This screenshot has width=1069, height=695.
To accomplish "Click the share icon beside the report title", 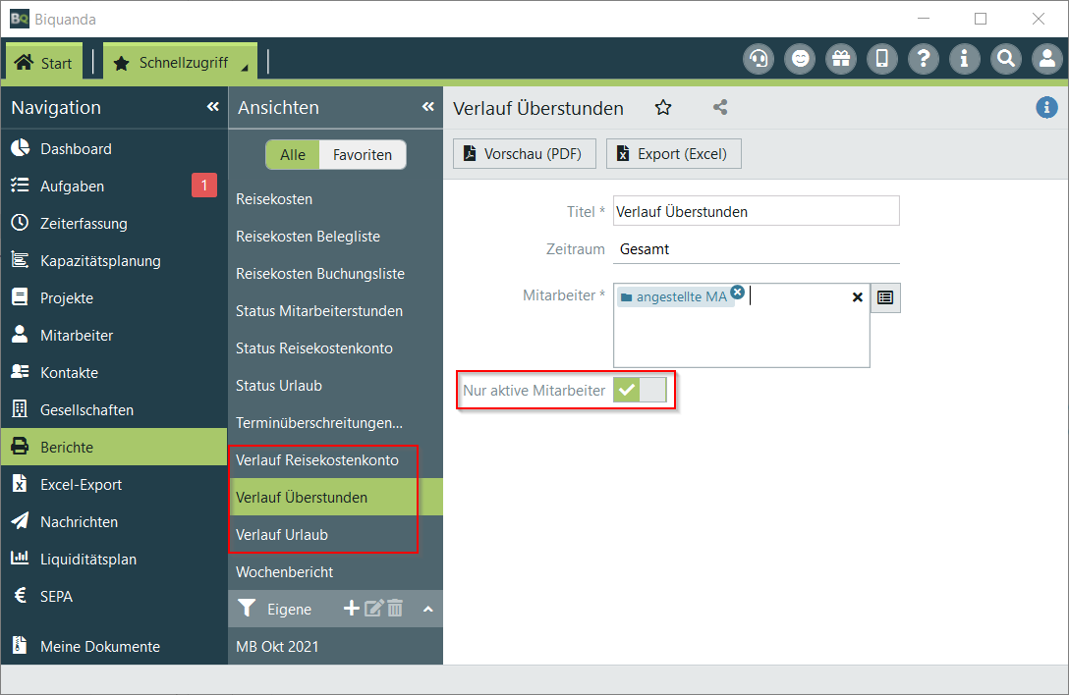I will point(720,108).
